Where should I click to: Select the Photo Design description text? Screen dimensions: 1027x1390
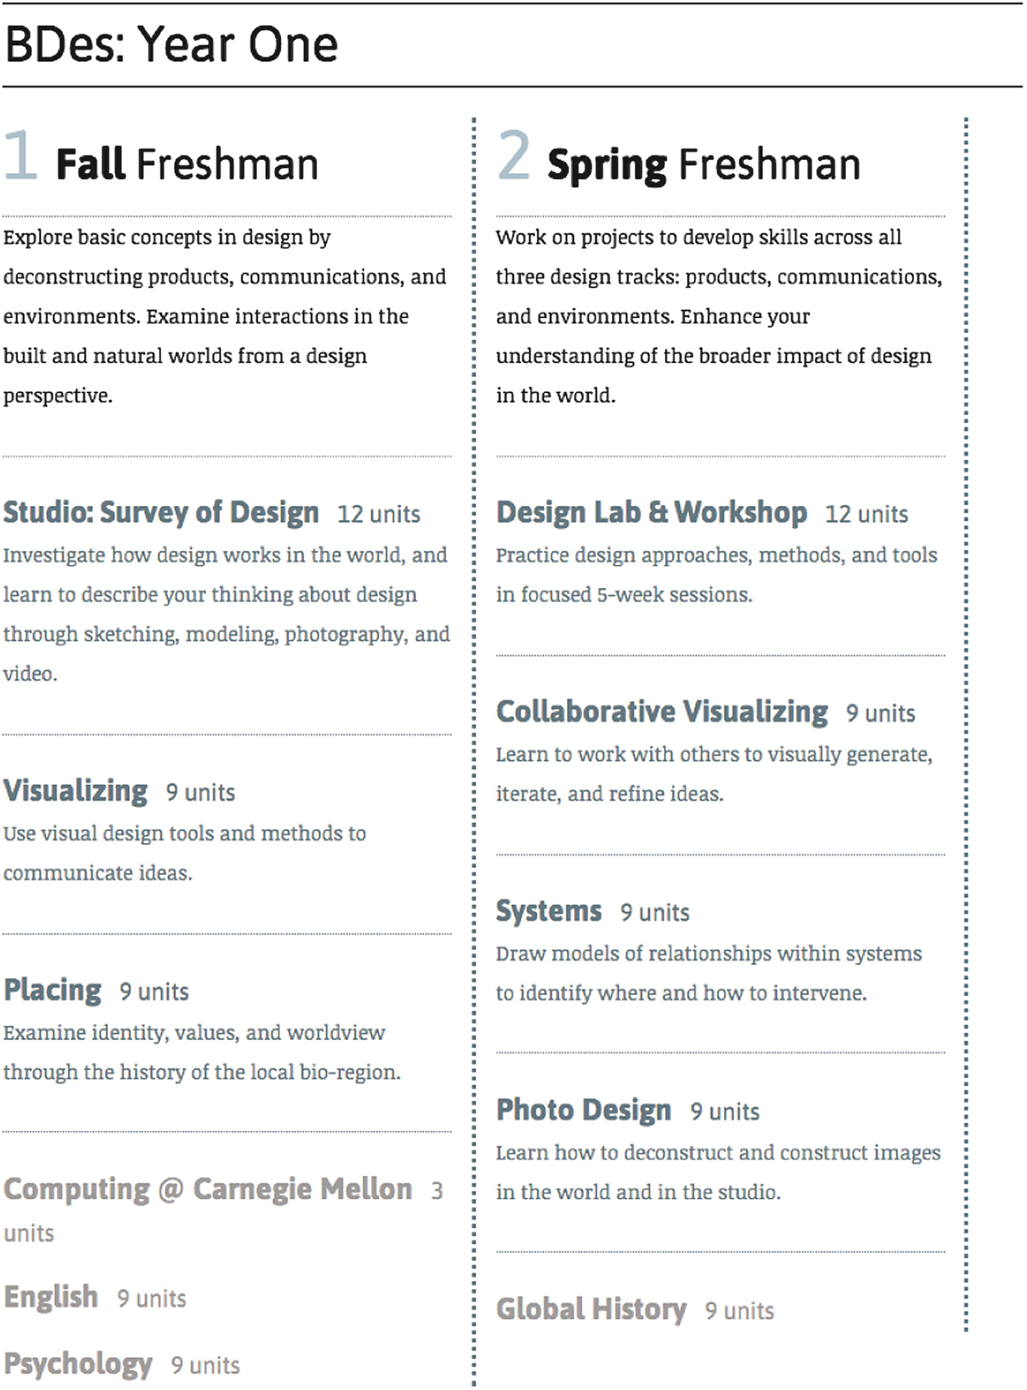coord(719,1172)
